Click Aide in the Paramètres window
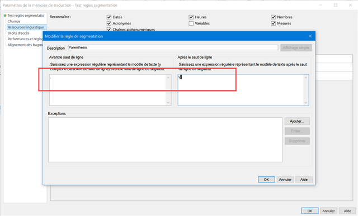Viewport: 358px width, 216px height. click(347, 211)
